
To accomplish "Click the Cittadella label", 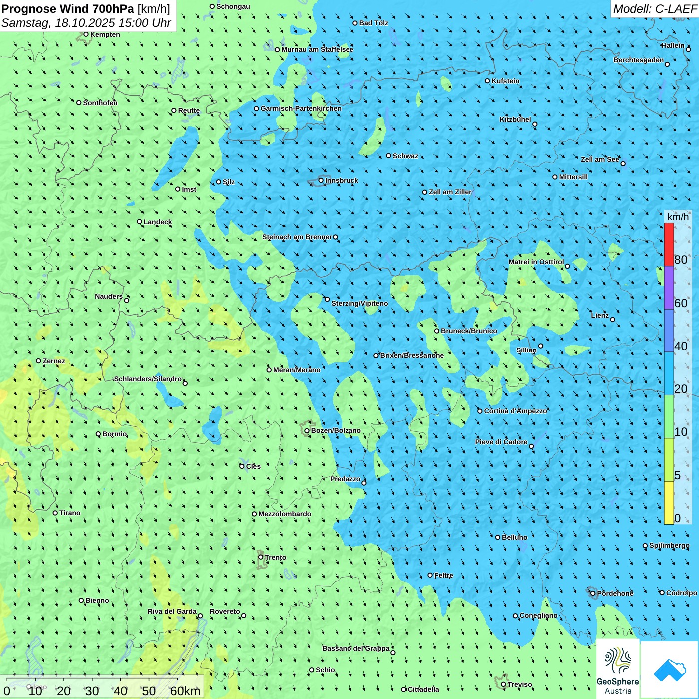I will [423, 689].
